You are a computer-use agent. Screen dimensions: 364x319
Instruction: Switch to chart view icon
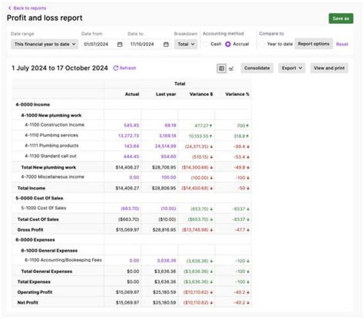231,68
